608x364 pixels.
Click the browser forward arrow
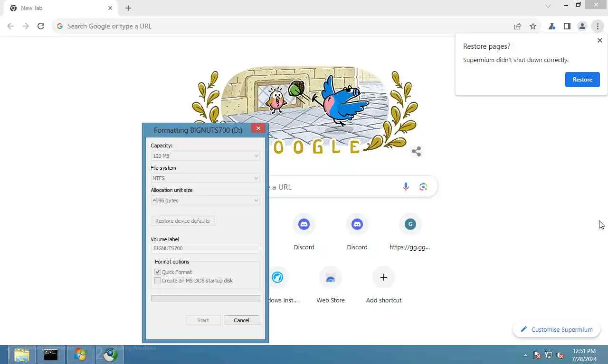tap(26, 26)
